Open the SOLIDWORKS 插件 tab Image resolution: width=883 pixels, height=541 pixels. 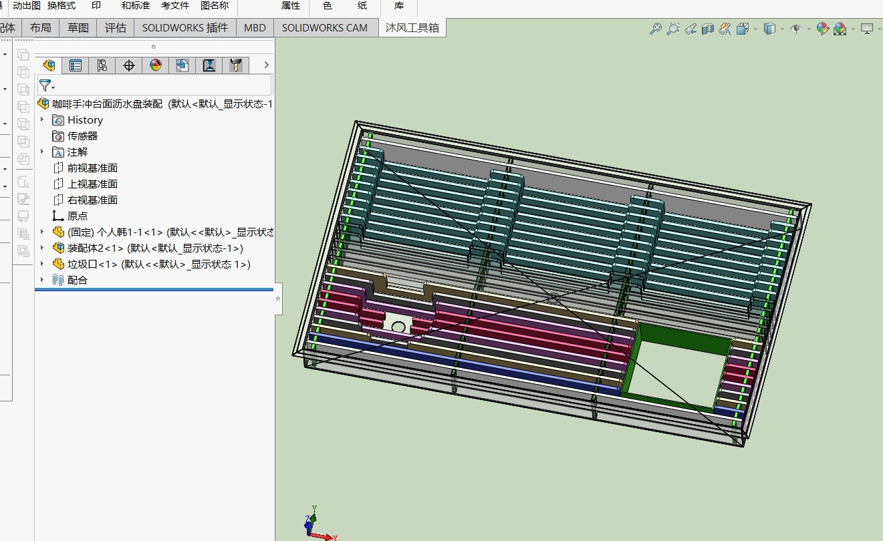(185, 28)
